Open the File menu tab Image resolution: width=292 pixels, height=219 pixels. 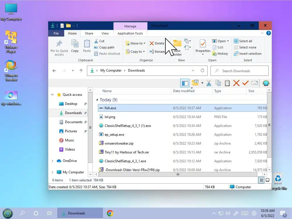[x=56, y=33]
